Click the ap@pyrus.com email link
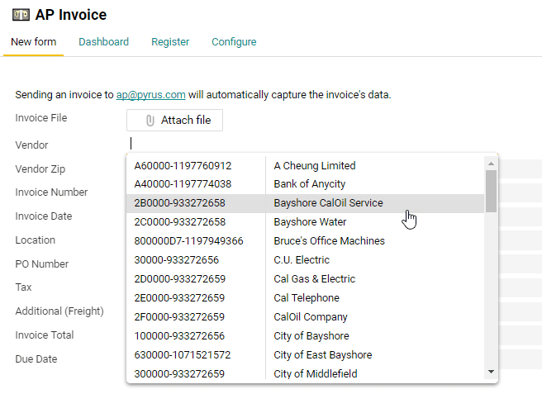The width and height of the screenshot is (542, 394). [x=150, y=95]
